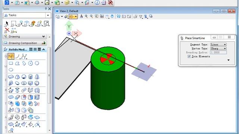Click the Update View brush icon

(81, 16)
